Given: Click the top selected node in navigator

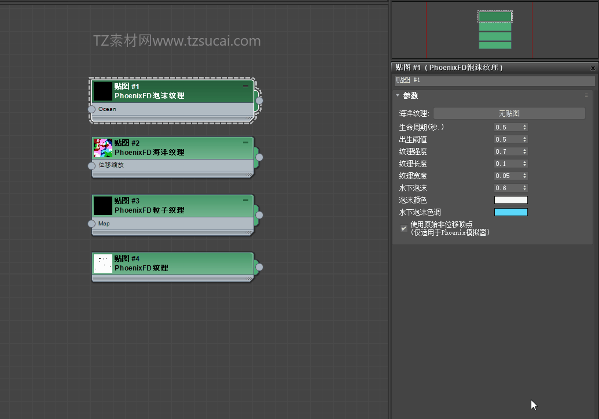Looking at the screenshot, I should tap(495, 16).
